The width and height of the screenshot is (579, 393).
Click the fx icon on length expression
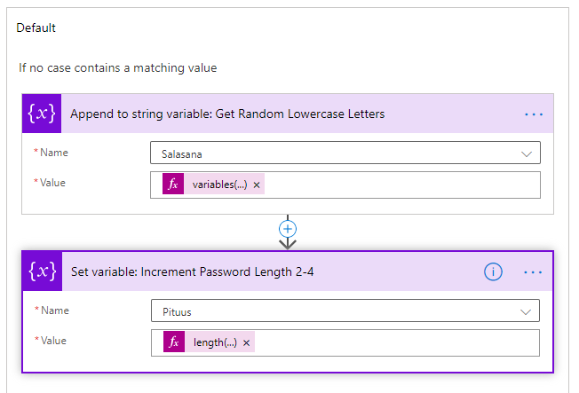174,342
